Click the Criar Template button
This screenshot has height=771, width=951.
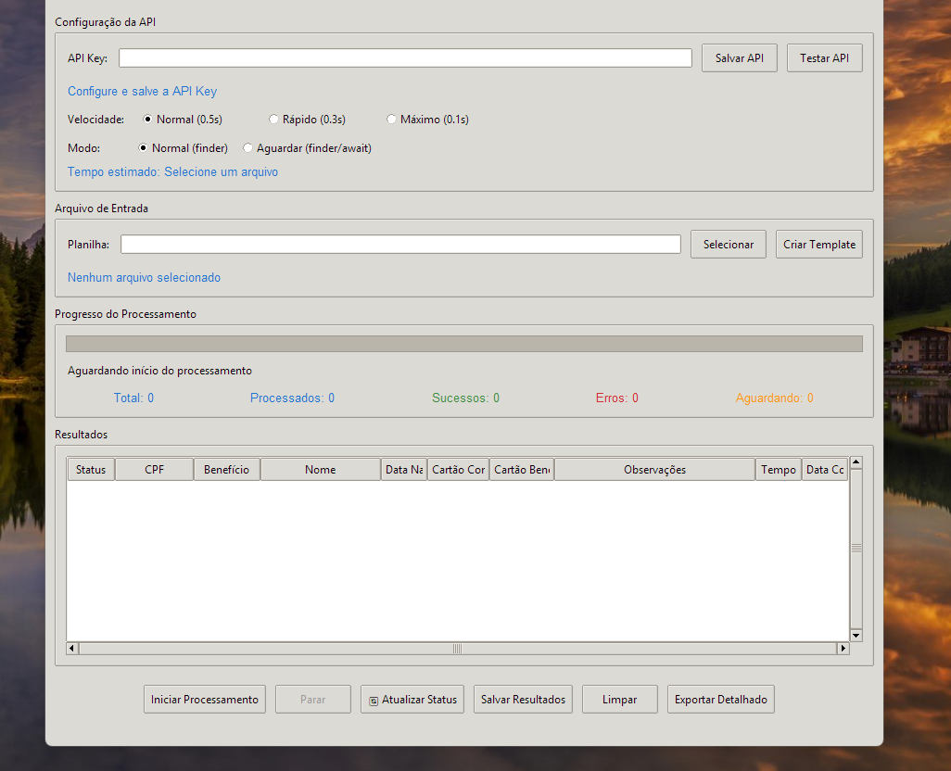pos(818,245)
